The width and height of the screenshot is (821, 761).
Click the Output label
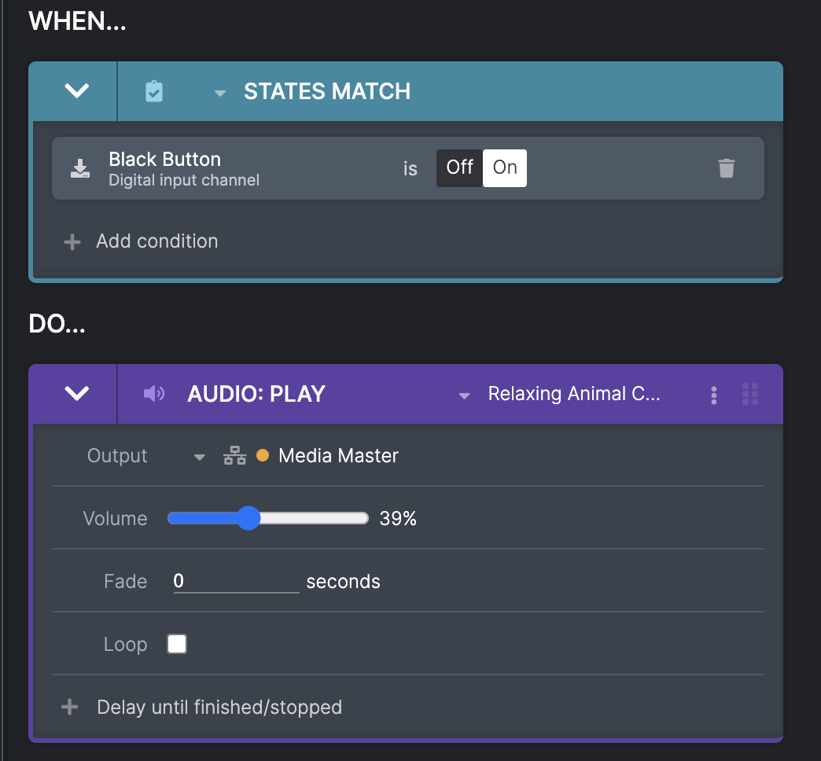(117, 456)
